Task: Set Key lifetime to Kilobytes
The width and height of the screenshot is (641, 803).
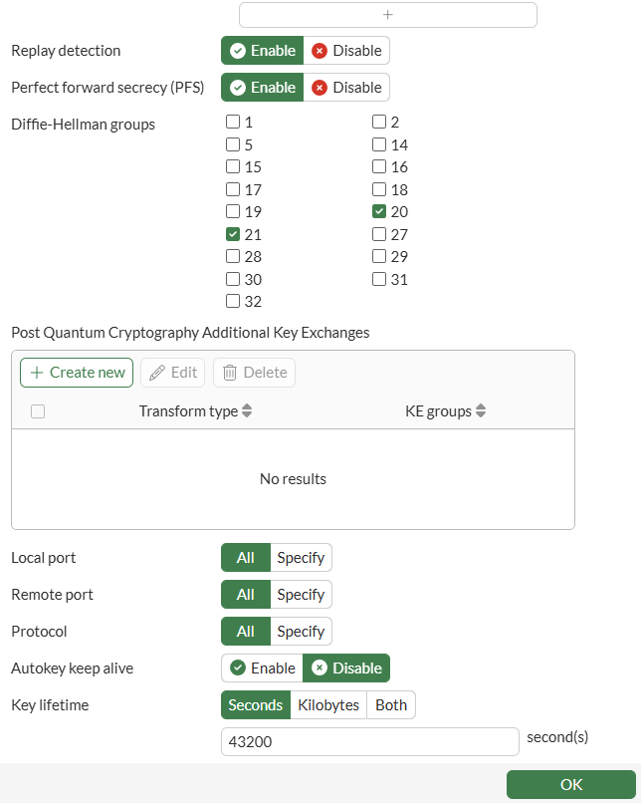Action: pos(328,704)
